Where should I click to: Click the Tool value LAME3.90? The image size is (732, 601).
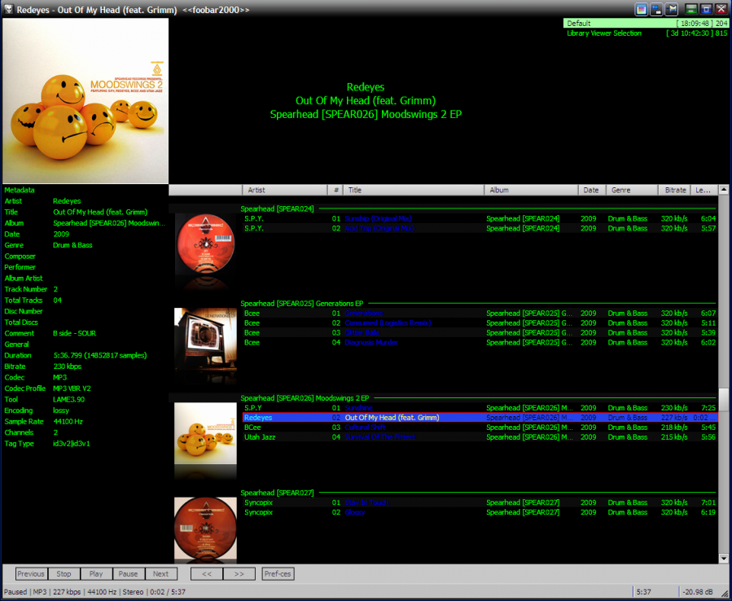[69, 400]
